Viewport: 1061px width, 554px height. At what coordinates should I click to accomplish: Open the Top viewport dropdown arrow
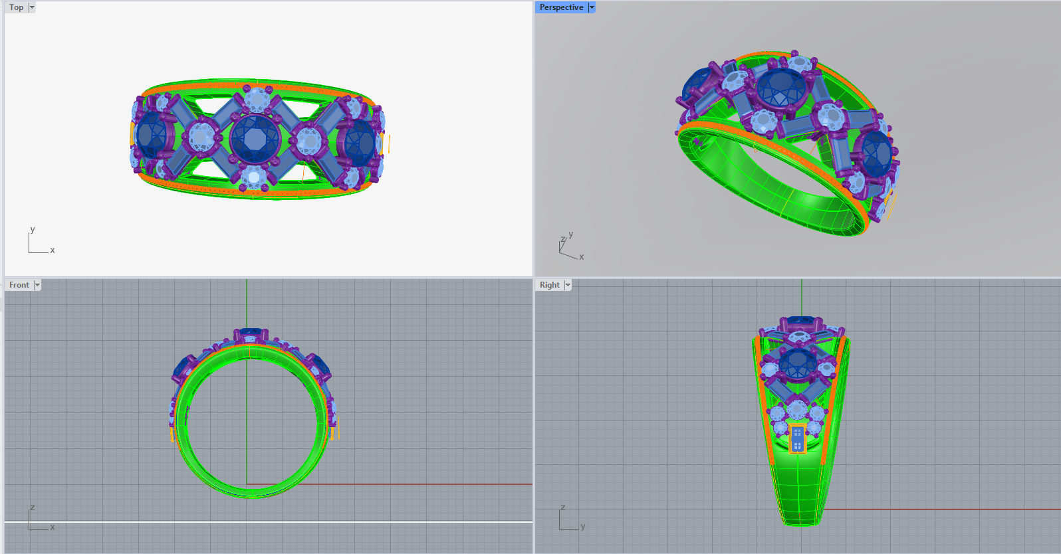point(32,7)
